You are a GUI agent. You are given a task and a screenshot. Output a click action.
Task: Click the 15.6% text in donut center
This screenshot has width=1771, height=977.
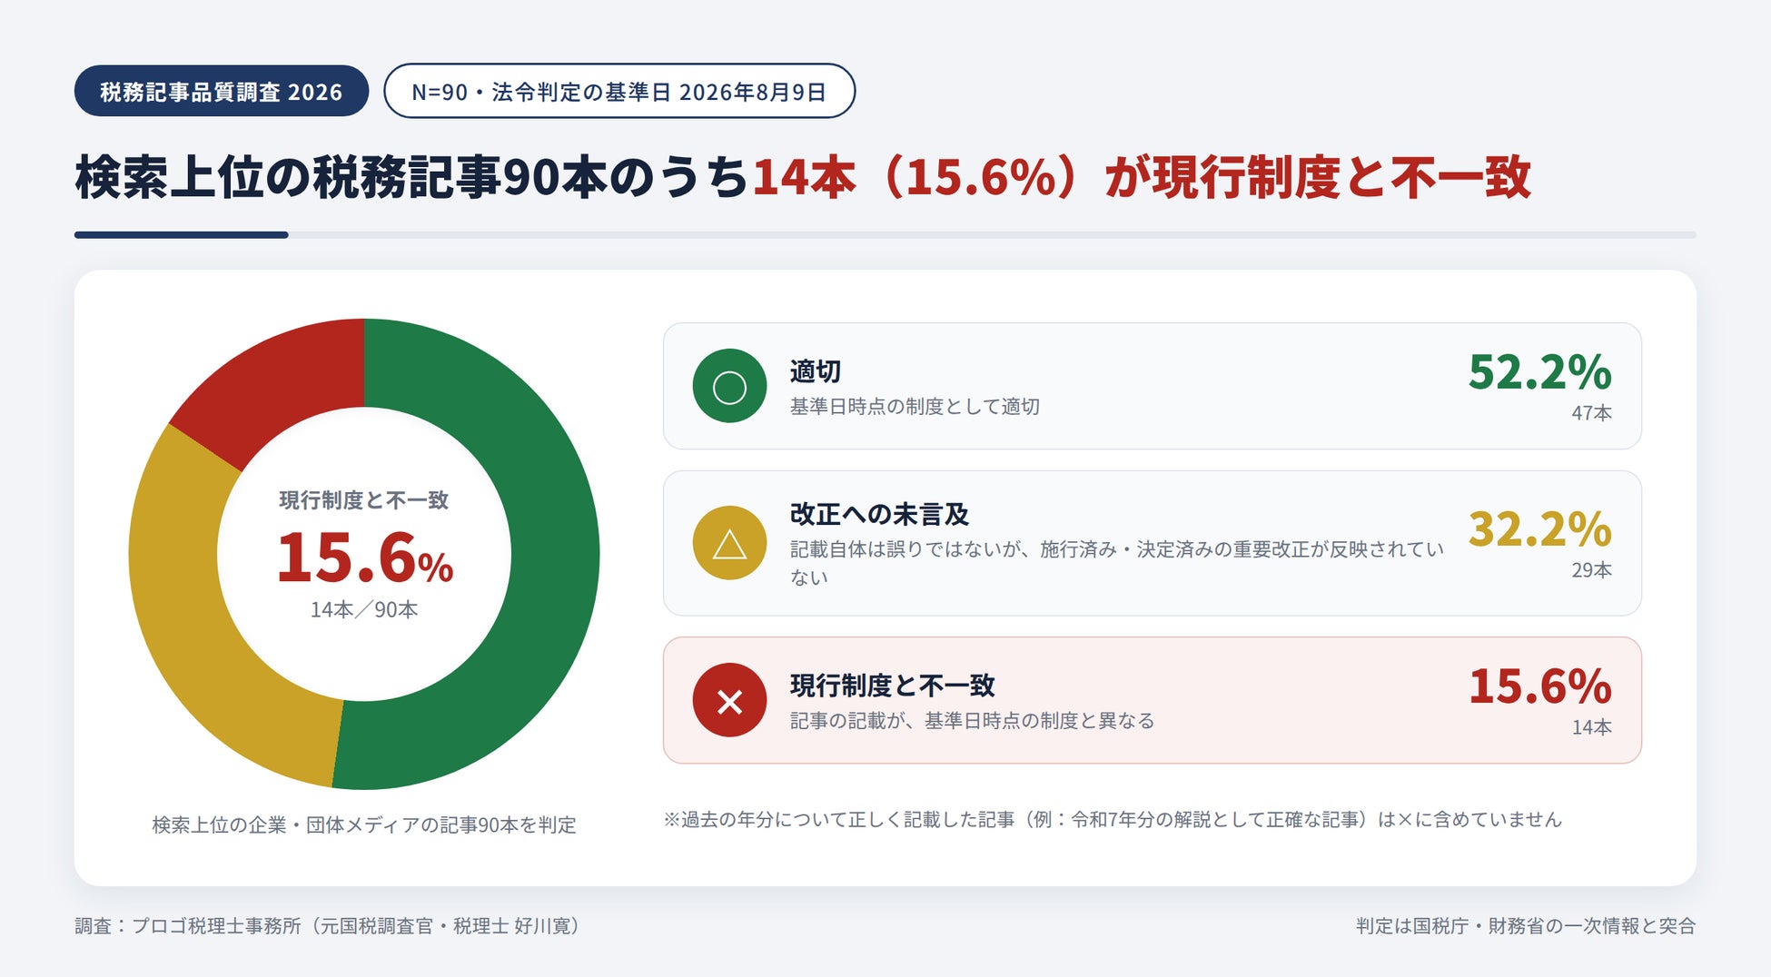click(364, 558)
